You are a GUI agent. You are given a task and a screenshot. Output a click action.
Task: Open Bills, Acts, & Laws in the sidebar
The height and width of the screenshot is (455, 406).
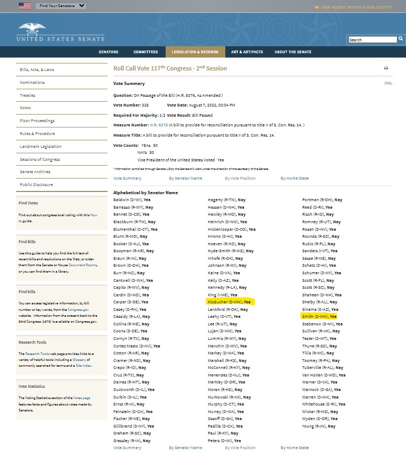37,70
